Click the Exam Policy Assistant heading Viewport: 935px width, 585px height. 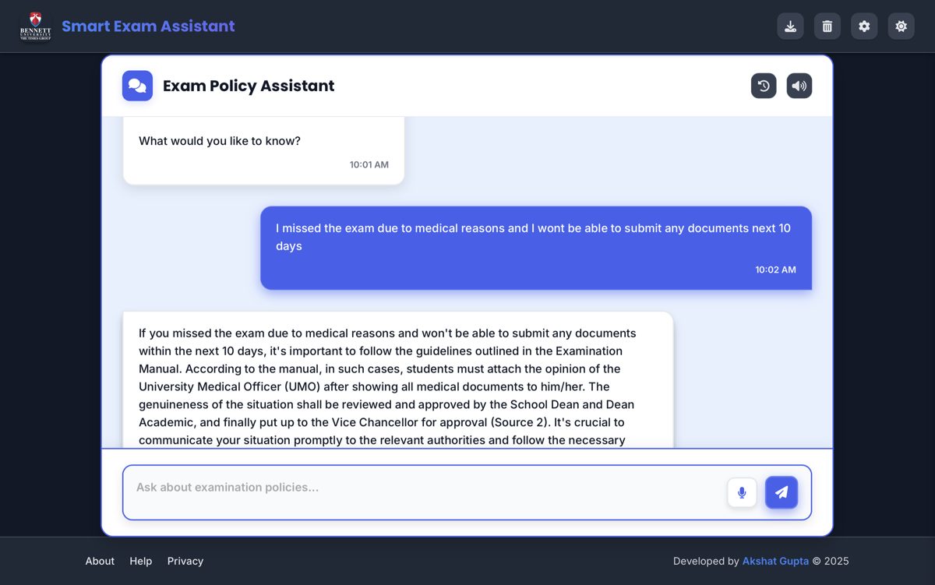249,86
